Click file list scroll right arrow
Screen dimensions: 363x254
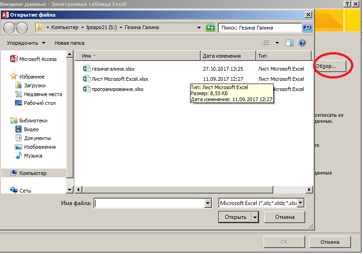tap(309, 190)
